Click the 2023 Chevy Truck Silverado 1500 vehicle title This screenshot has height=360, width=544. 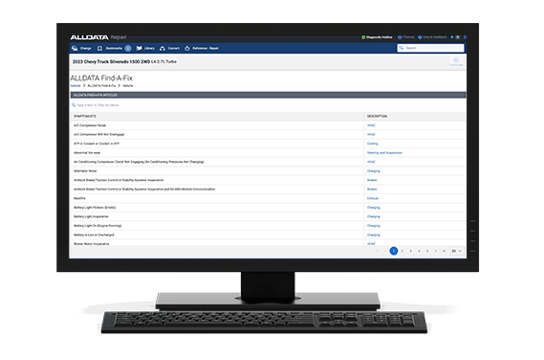click(124, 62)
